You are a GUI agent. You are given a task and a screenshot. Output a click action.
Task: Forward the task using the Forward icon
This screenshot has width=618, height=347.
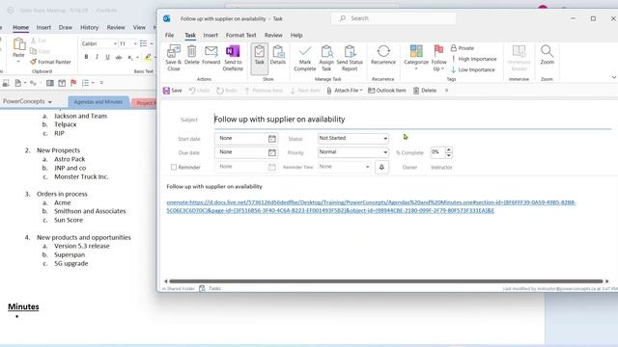pos(211,55)
